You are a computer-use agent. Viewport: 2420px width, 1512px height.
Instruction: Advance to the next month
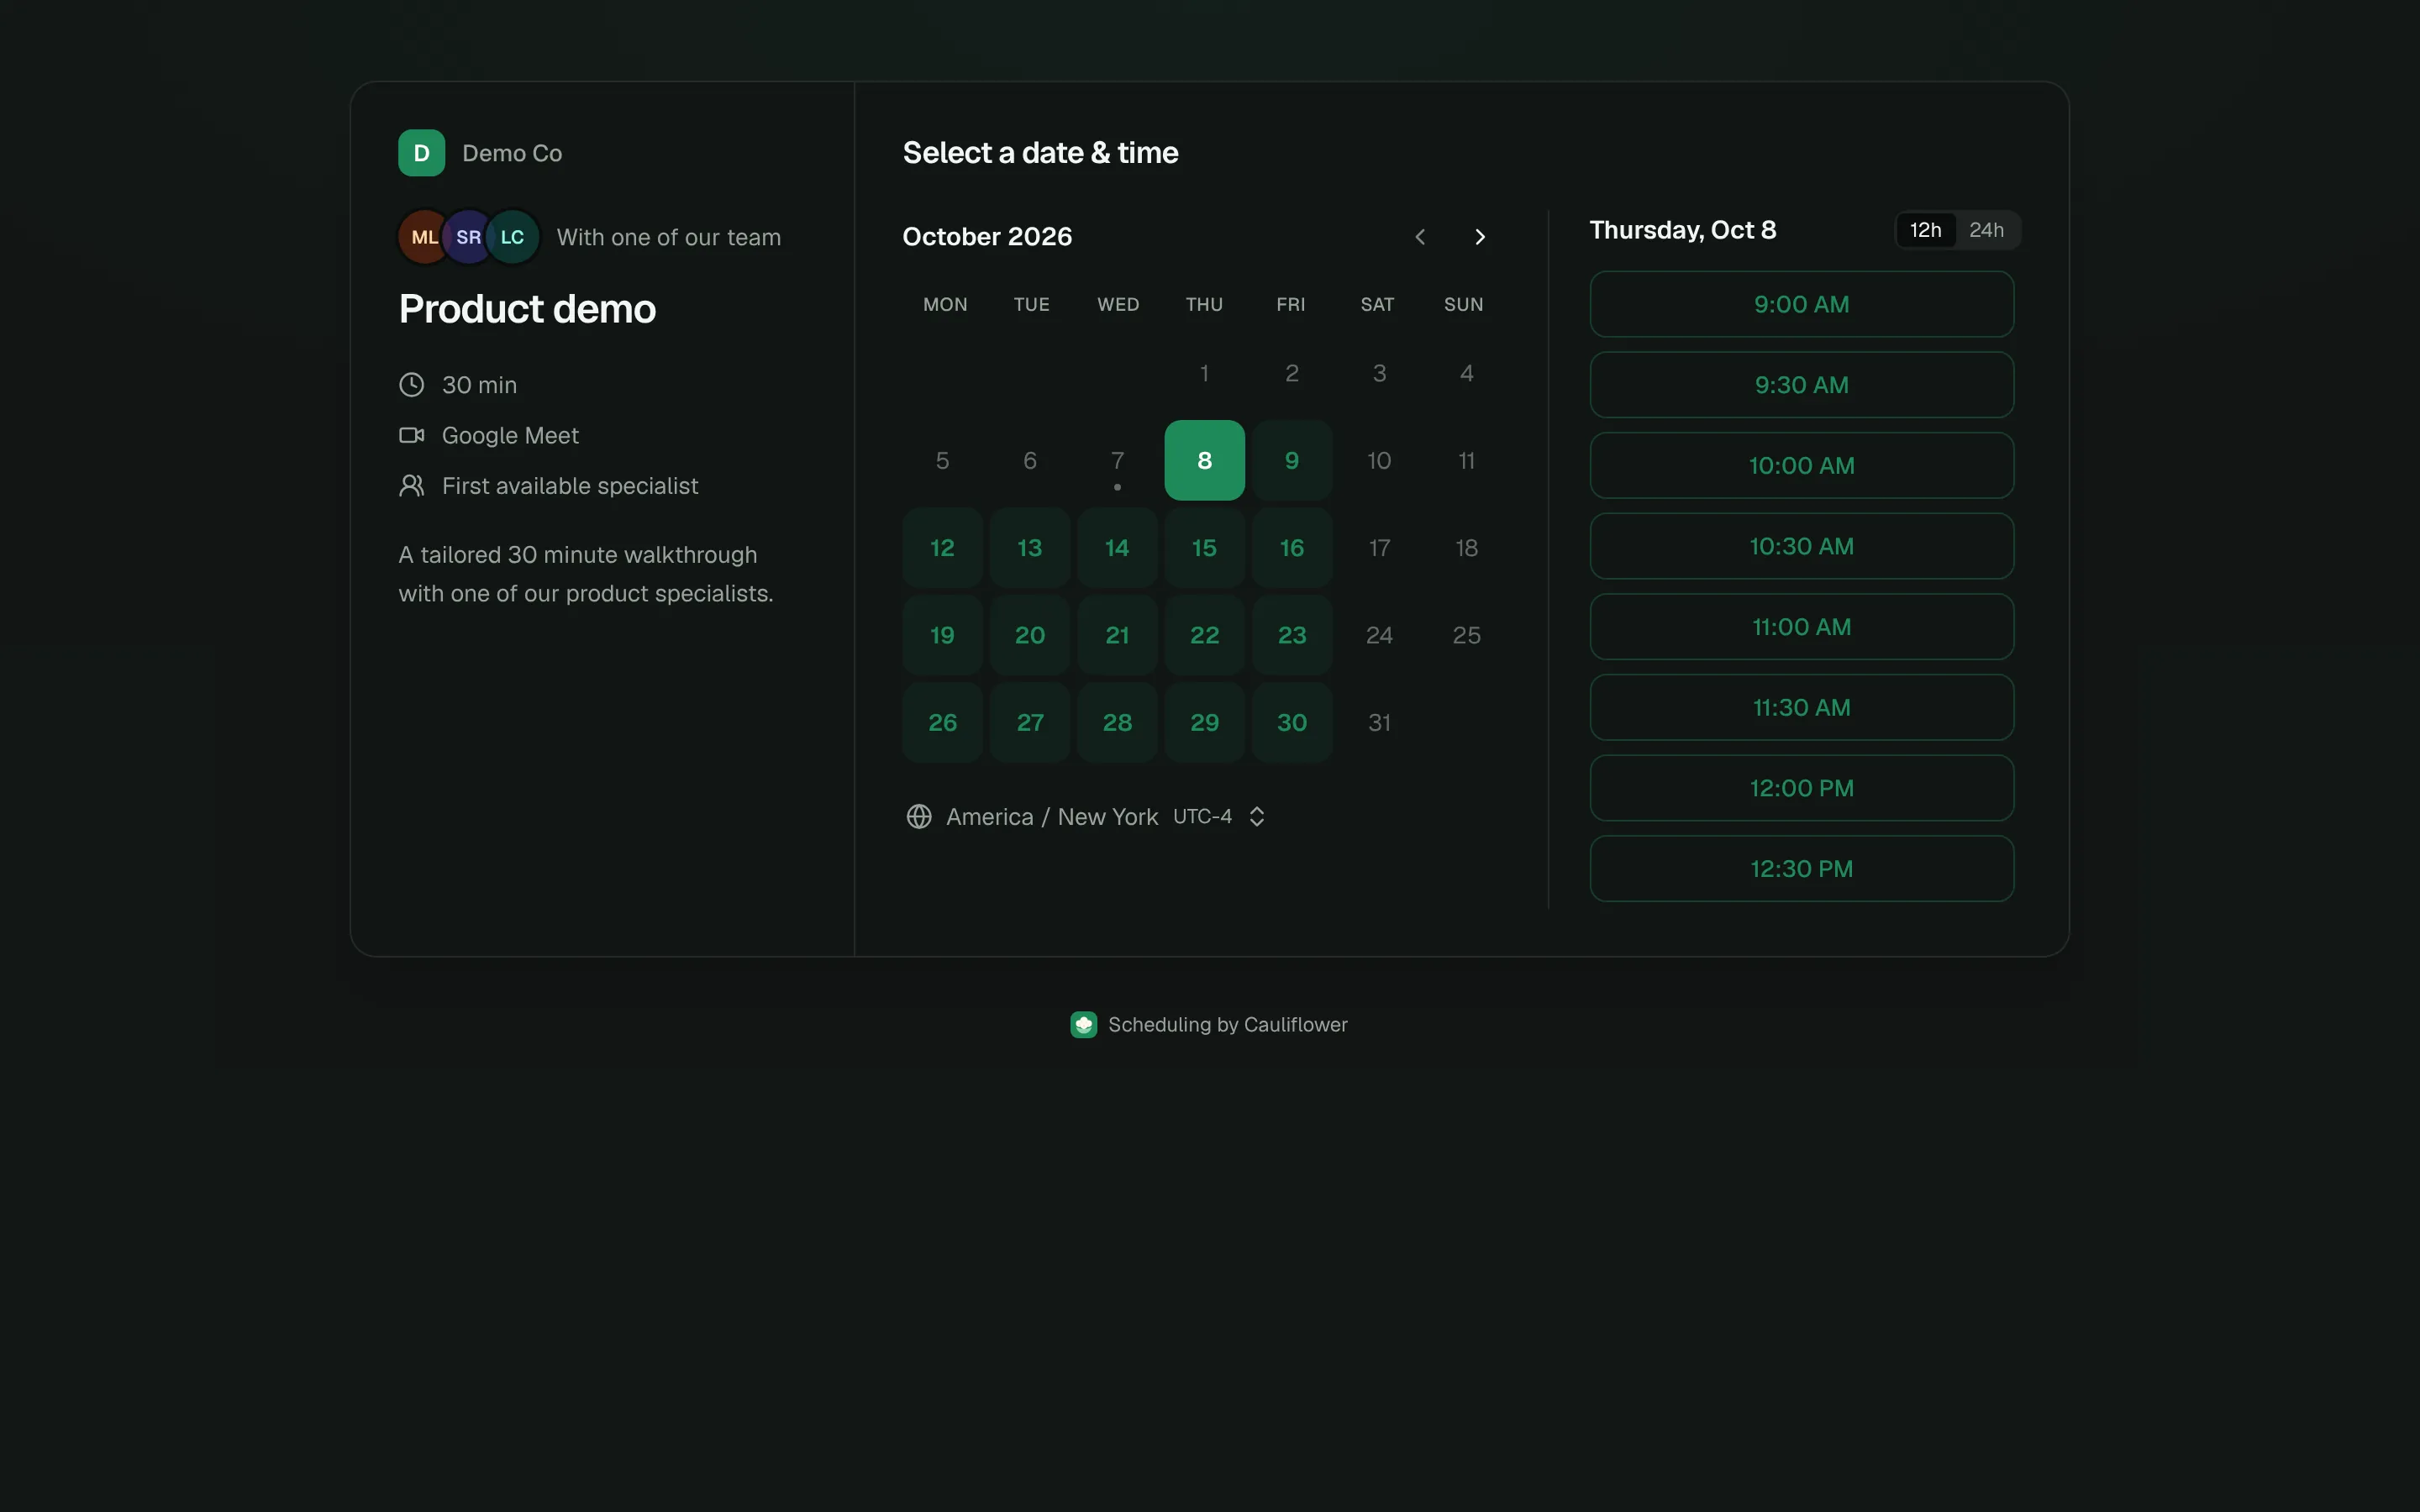click(1480, 237)
